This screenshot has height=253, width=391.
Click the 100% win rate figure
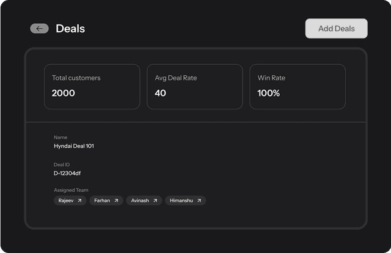tap(269, 94)
